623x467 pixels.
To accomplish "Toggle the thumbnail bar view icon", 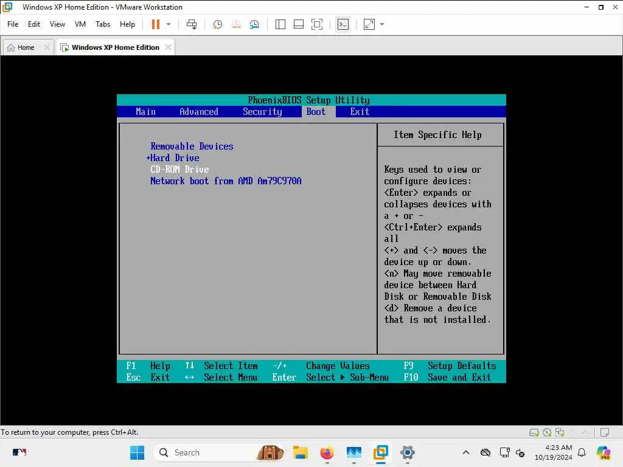I will click(298, 24).
